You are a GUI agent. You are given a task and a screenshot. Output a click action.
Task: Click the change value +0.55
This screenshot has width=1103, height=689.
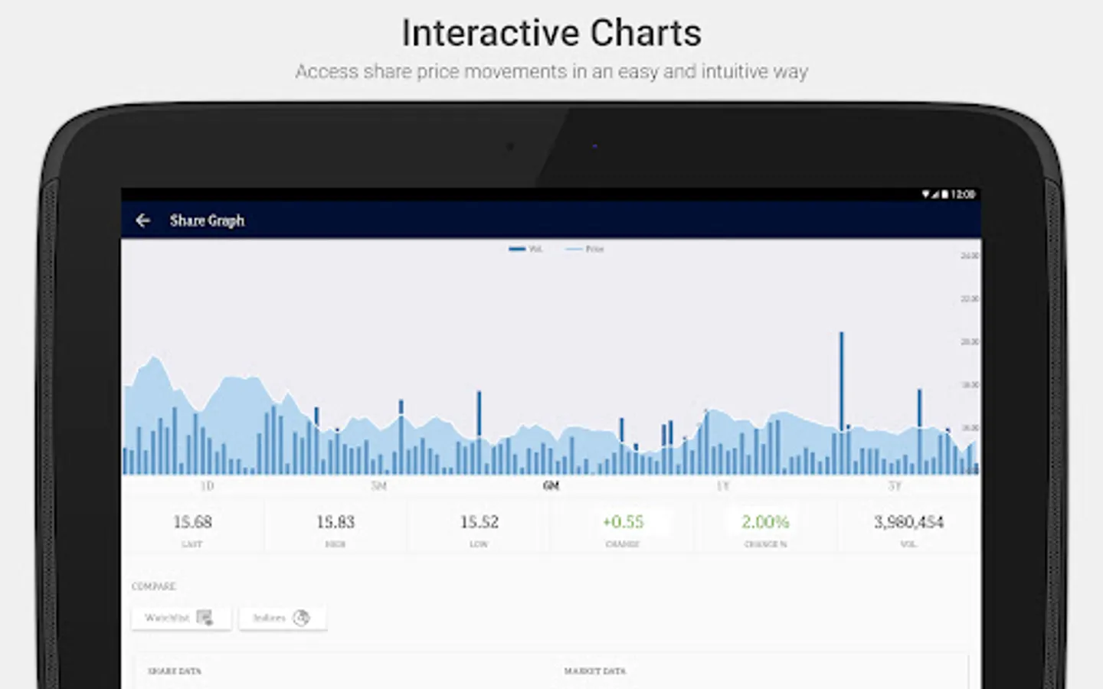[x=623, y=522]
